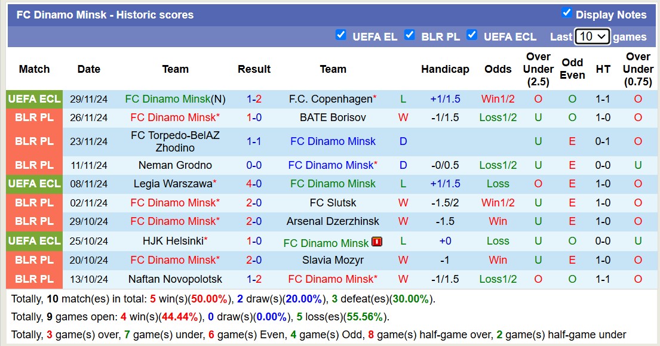Open the Last games count dropdown
660x346 pixels.
592,36
